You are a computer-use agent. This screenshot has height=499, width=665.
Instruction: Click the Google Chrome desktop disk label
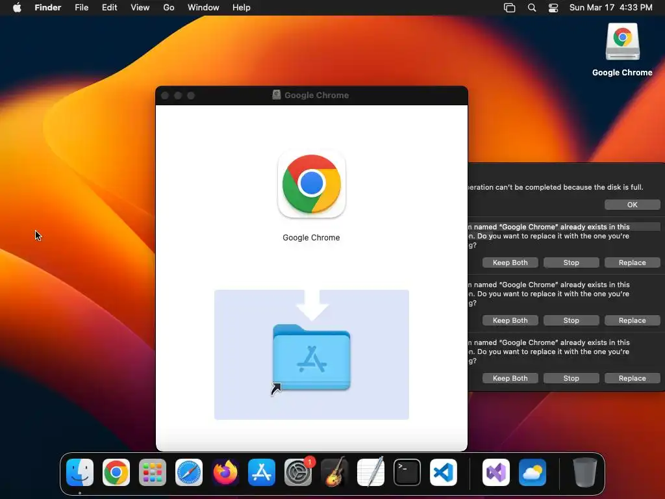point(622,73)
